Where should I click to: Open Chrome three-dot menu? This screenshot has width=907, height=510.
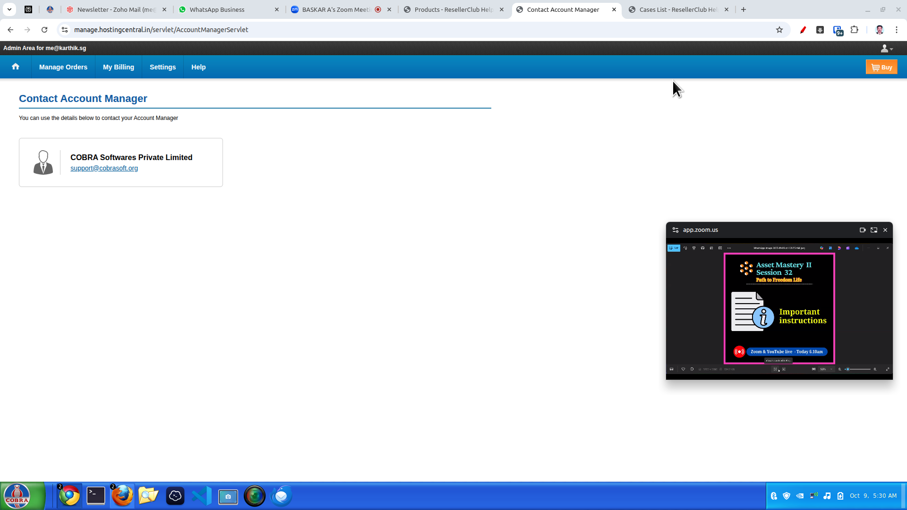(x=897, y=30)
